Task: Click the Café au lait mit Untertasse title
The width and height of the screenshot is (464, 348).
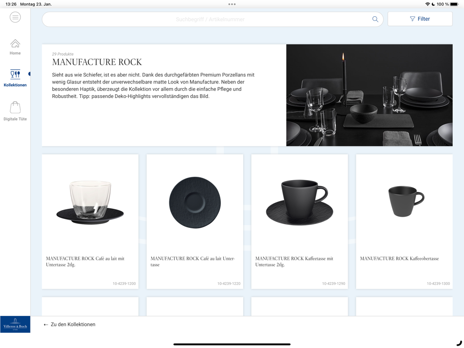Action: click(85, 262)
